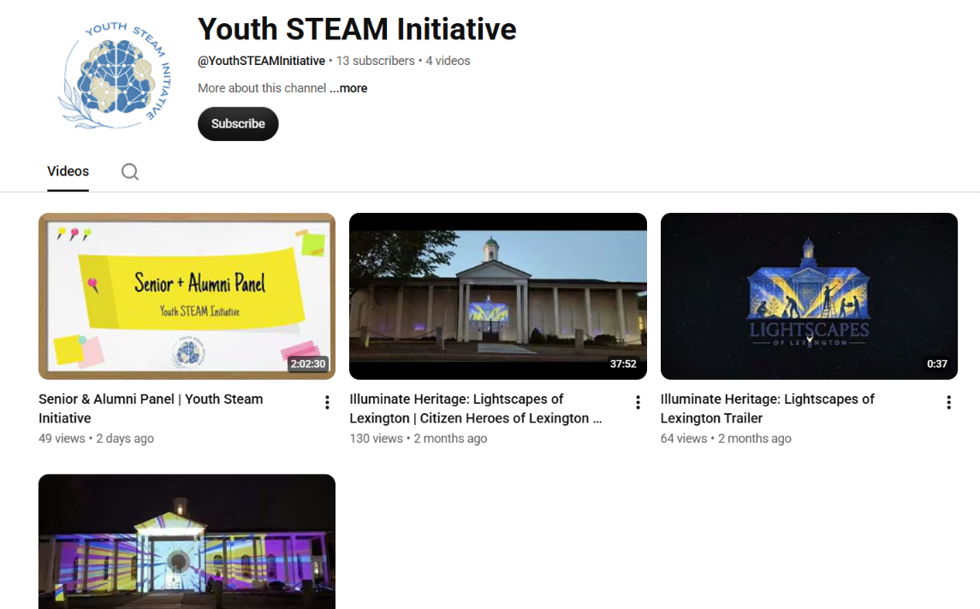
Task: Open the colorful projection-mapped building thumbnail
Action: 187,541
